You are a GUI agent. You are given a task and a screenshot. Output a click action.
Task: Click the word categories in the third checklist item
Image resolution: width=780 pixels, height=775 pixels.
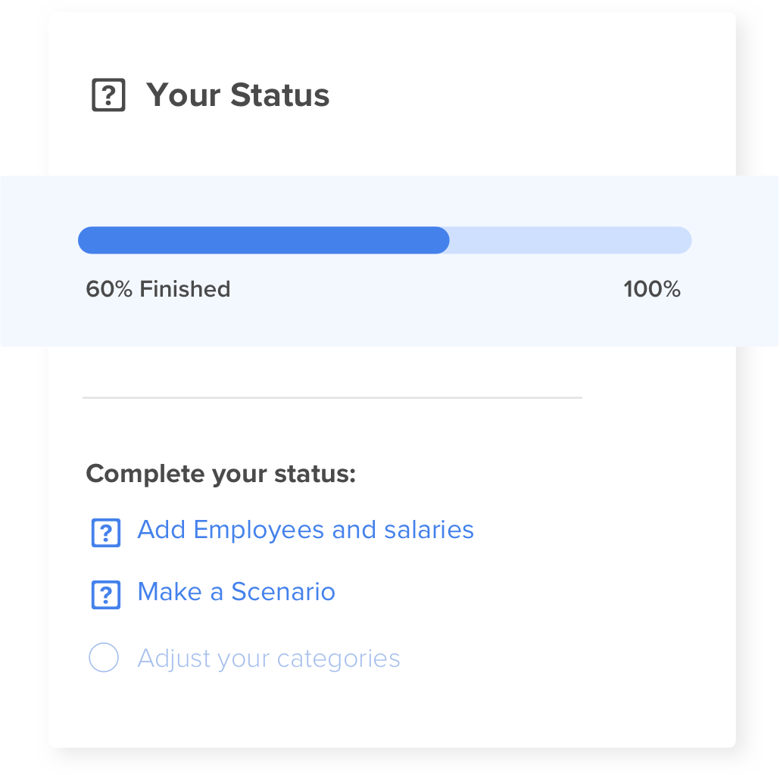coord(339,658)
